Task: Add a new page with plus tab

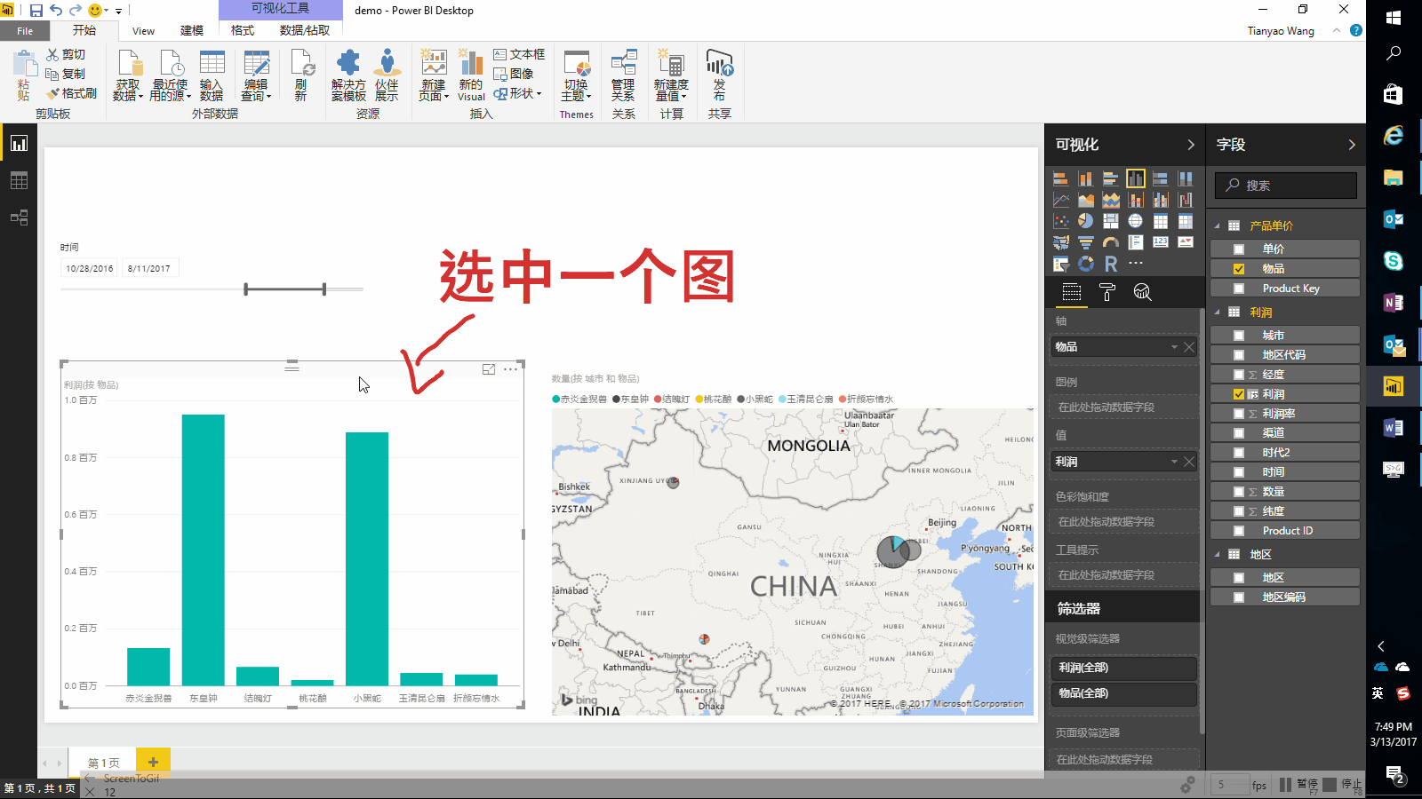Action: click(x=153, y=762)
